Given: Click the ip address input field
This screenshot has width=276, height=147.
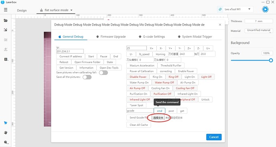Looking at the screenshot, I should point(70,51).
